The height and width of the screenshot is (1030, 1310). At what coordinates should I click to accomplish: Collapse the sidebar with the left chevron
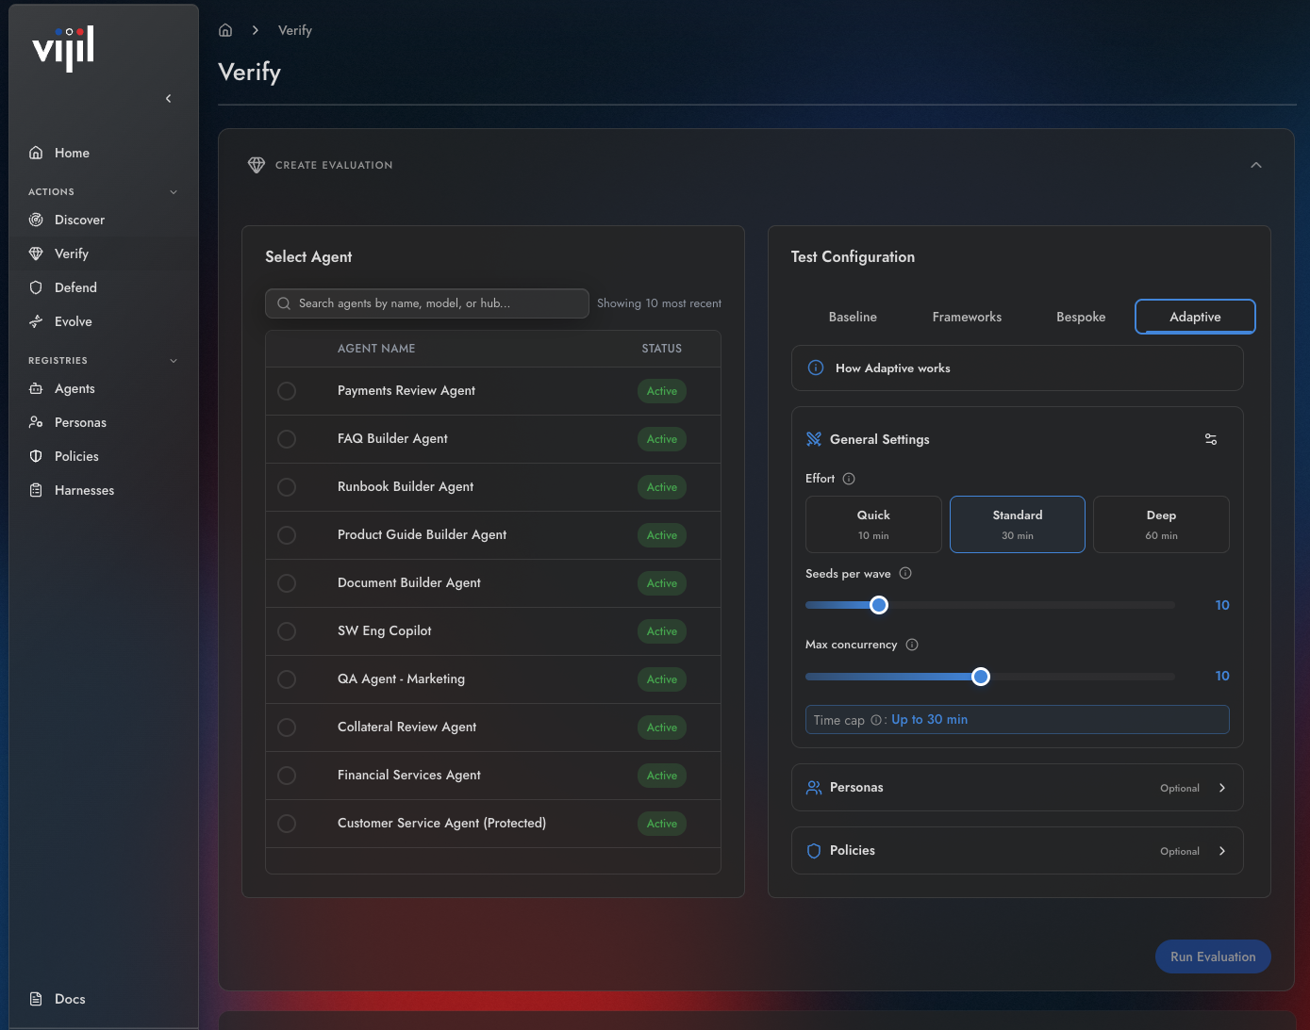169,98
